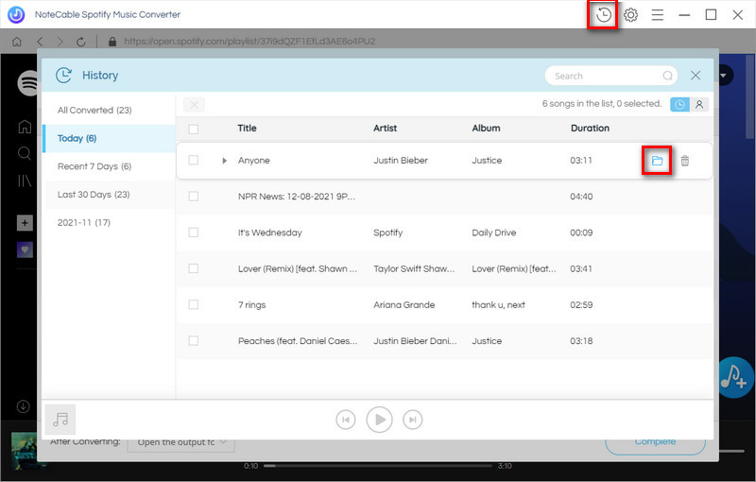The height and width of the screenshot is (482, 756).
Task: Open Spotify Liked Songs heart icon
Action: 26,250
